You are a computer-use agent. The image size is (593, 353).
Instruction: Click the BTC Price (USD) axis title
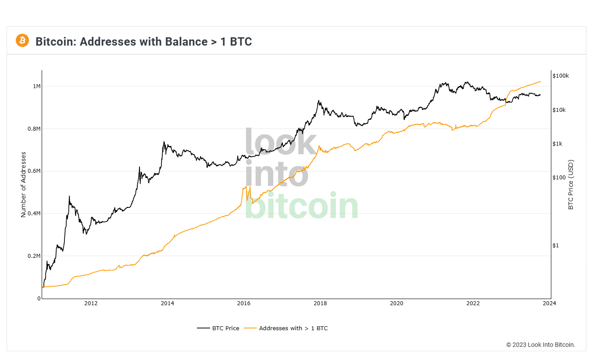[571, 185]
